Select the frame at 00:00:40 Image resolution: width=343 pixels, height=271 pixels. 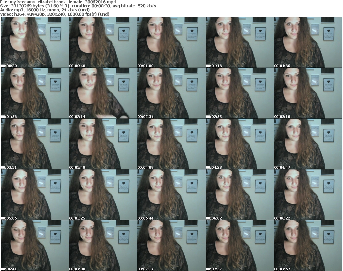coord(102,42)
